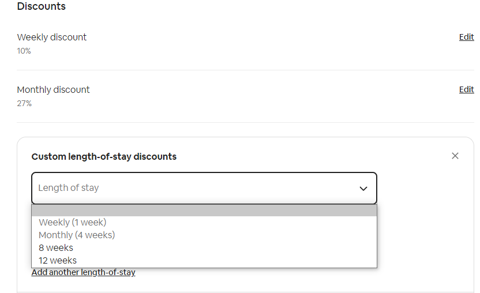Click the Monthly discount label

tap(54, 89)
